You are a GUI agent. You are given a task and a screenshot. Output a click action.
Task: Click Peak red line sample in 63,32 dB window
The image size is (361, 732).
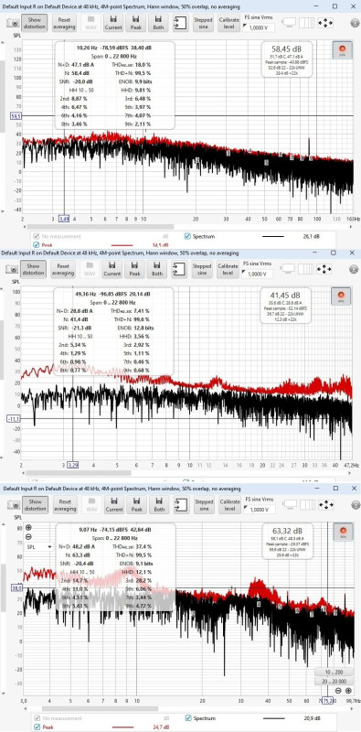click(x=122, y=727)
